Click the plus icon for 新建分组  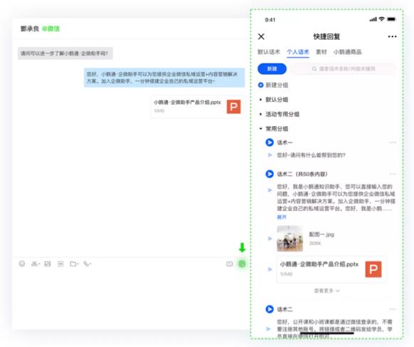click(260, 85)
